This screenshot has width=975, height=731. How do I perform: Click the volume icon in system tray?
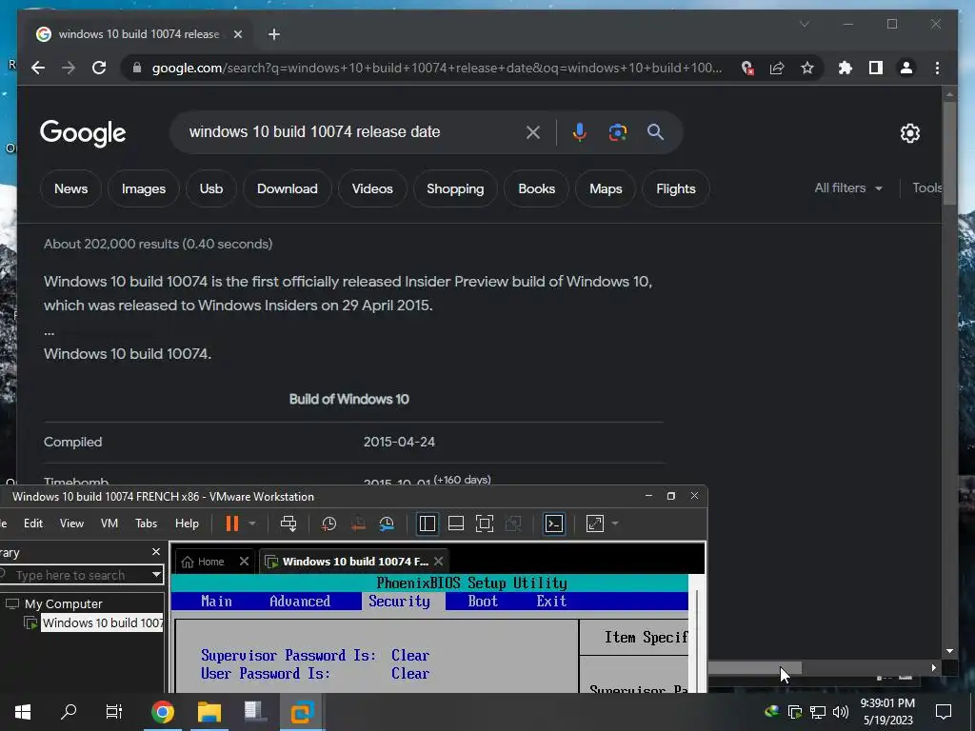click(840, 712)
